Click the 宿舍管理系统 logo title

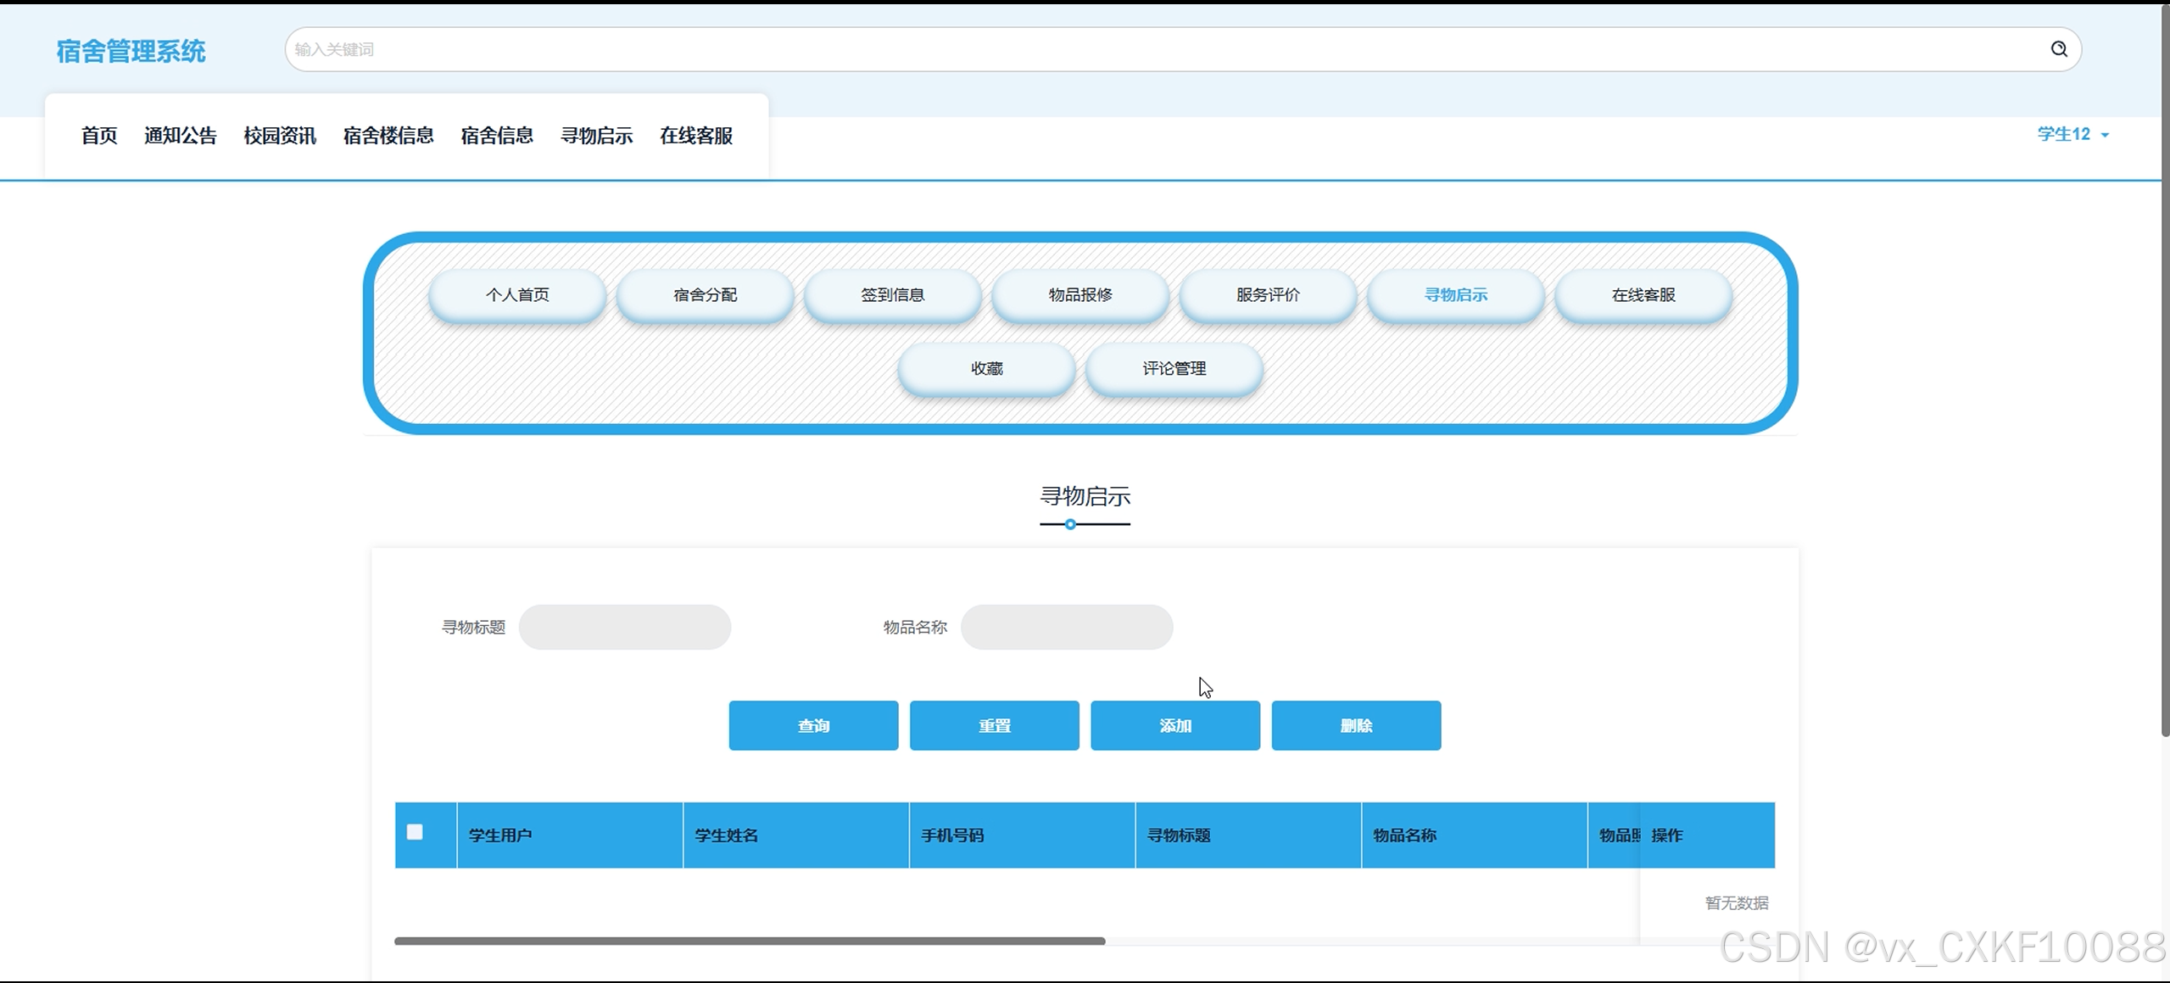click(131, 52)
